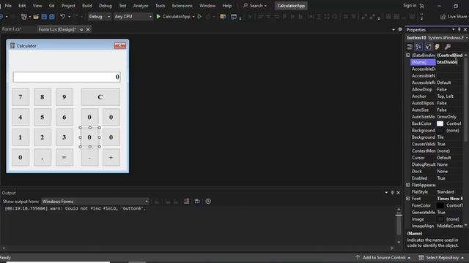Viewport: 469px width, 263px height.
Task: Click the C clear button on the form
Action: pos(100,97)
